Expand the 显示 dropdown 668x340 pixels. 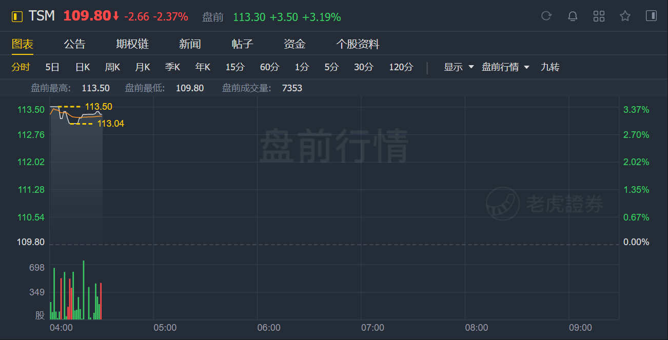point(459,67)
